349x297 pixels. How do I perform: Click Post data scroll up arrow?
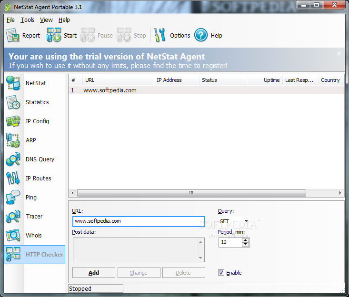[x=200, y=242]
